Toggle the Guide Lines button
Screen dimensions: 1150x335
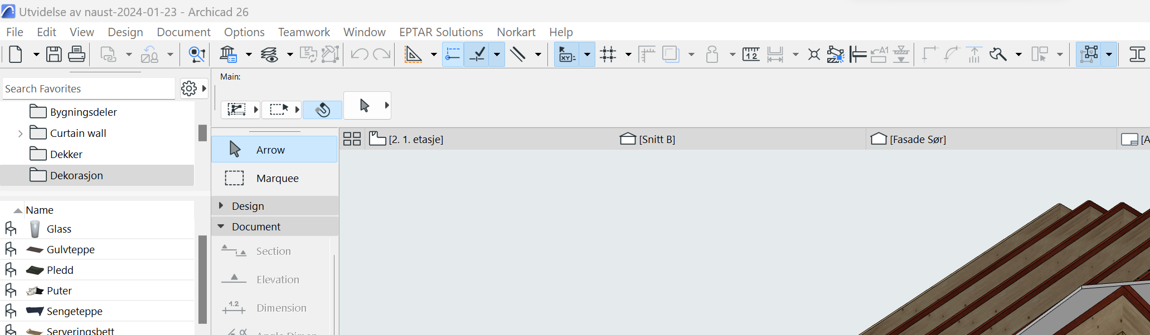[453, 55]
